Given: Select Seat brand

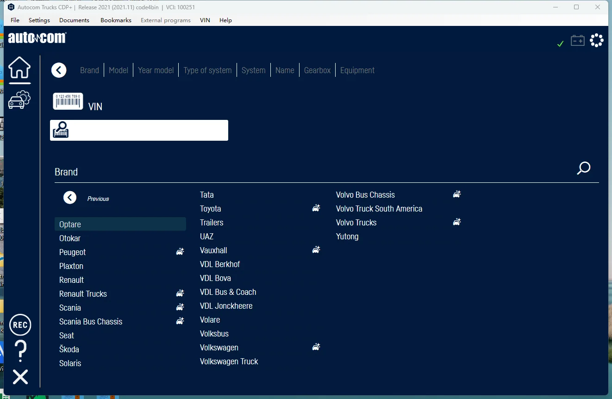Looking at the screenshot, I should click(x=67, y=336).
